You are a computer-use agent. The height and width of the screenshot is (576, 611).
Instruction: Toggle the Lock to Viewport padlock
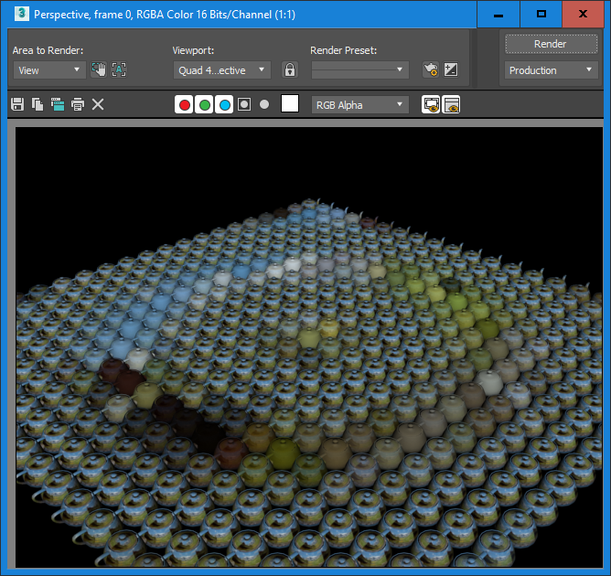coord(290,70)
